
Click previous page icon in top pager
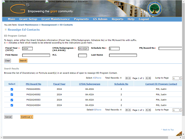tap(129, 78)
